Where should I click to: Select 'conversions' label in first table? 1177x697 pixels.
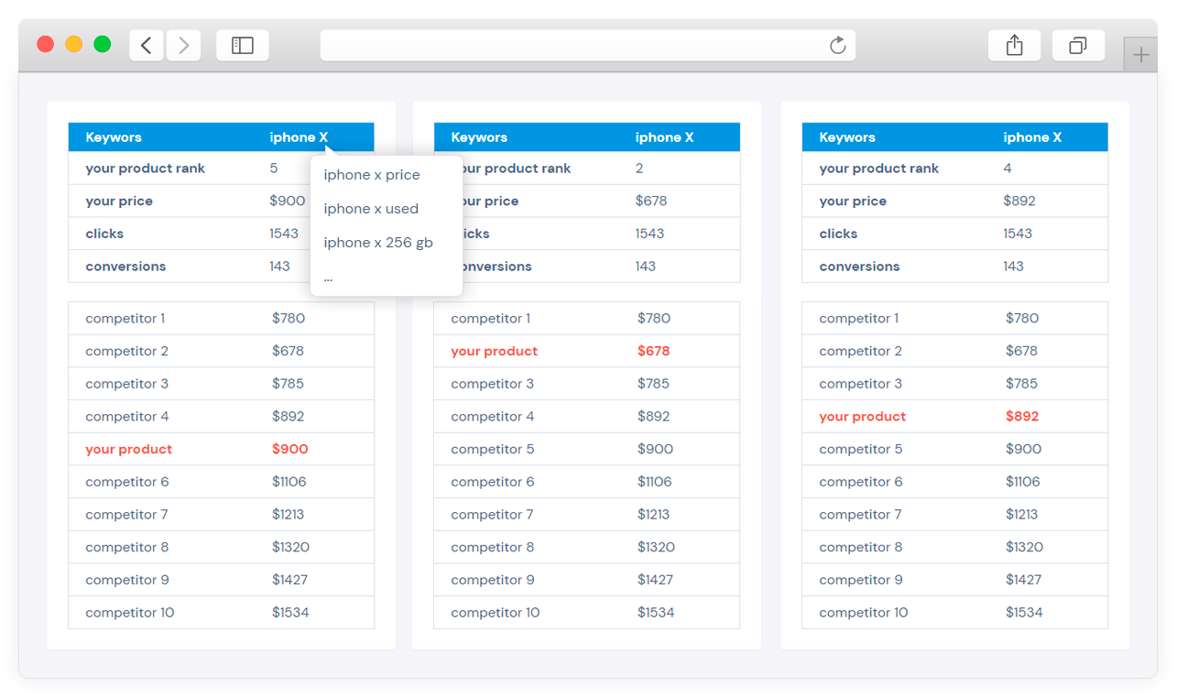click(x=125, y=267)
